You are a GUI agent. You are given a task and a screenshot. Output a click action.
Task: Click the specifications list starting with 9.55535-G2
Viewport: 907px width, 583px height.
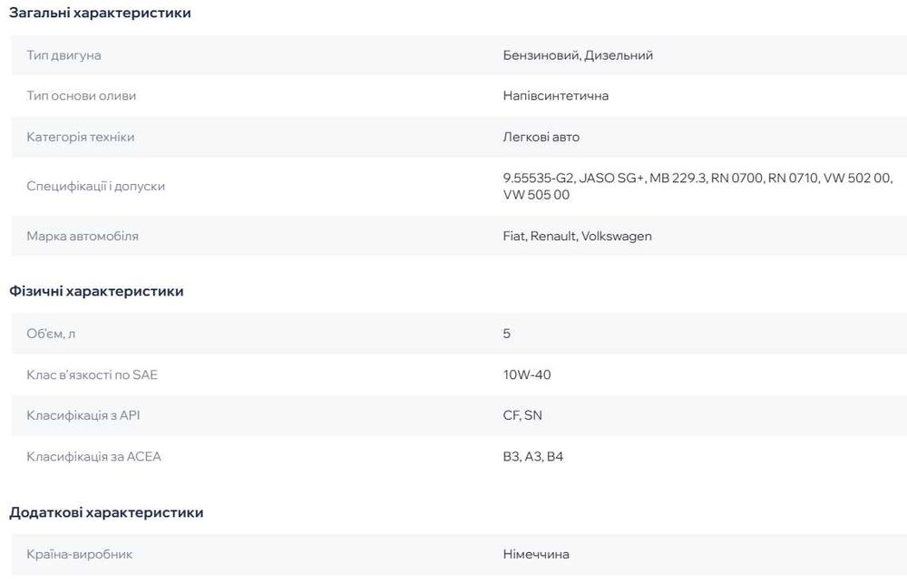pos(697,186)
